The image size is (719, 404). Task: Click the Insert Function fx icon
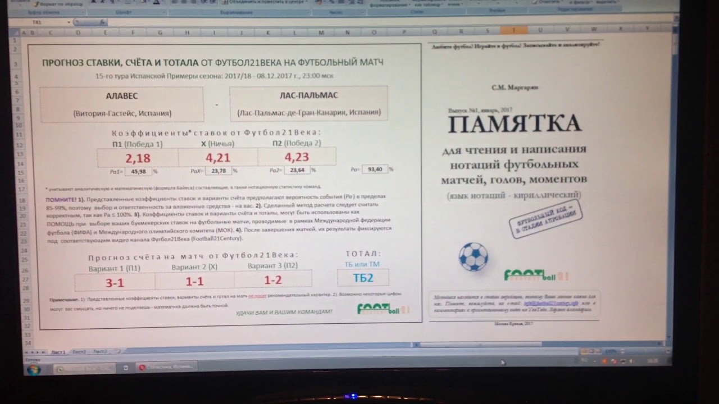(x=102, y=22)
